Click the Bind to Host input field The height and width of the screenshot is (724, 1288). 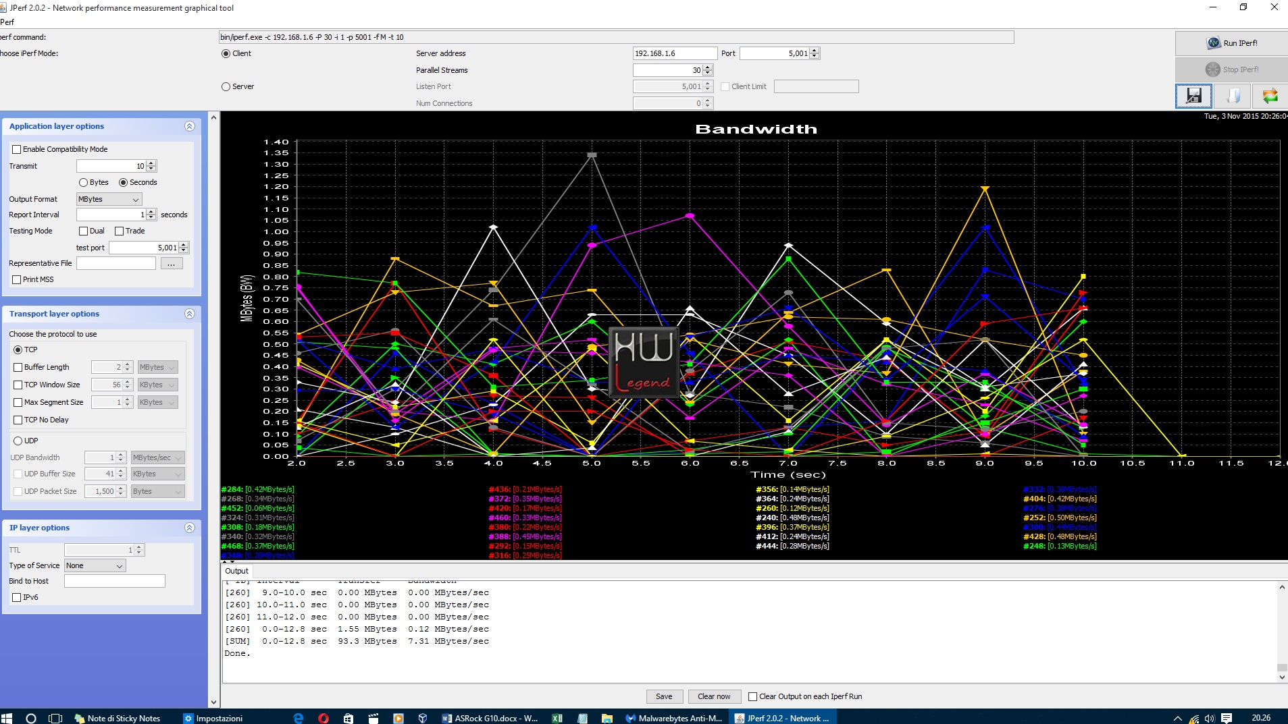(115, 581)
